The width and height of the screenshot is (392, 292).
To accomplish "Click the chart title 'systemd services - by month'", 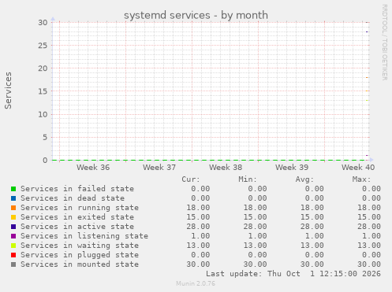I will click(x=196, y=15).
